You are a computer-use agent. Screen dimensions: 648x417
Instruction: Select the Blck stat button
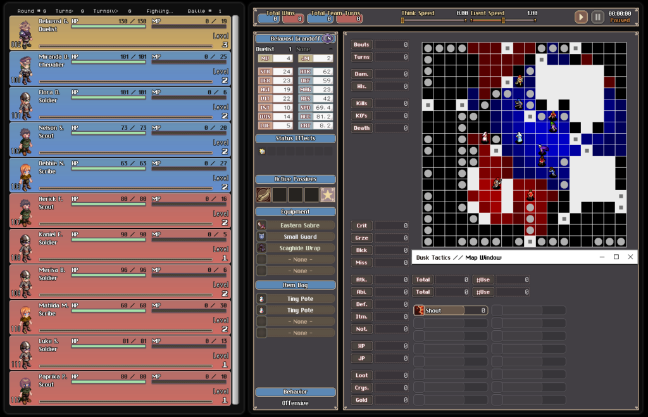(361, 250)
